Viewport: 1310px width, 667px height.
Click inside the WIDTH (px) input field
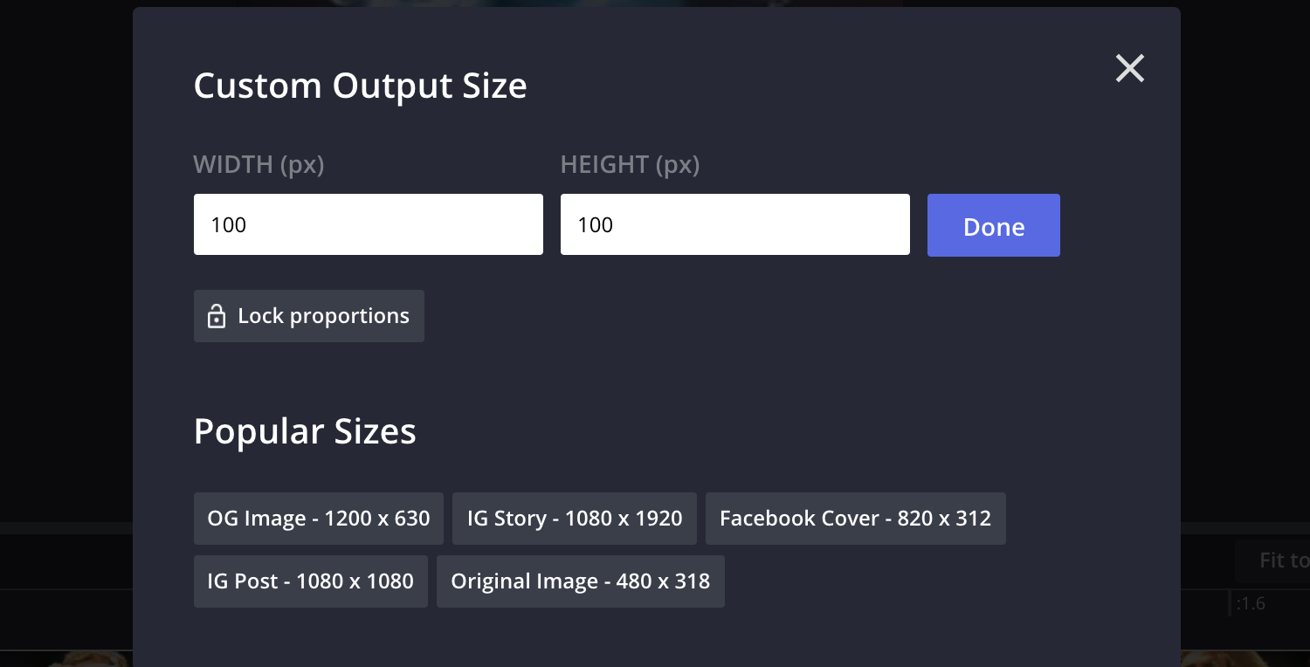368,224
